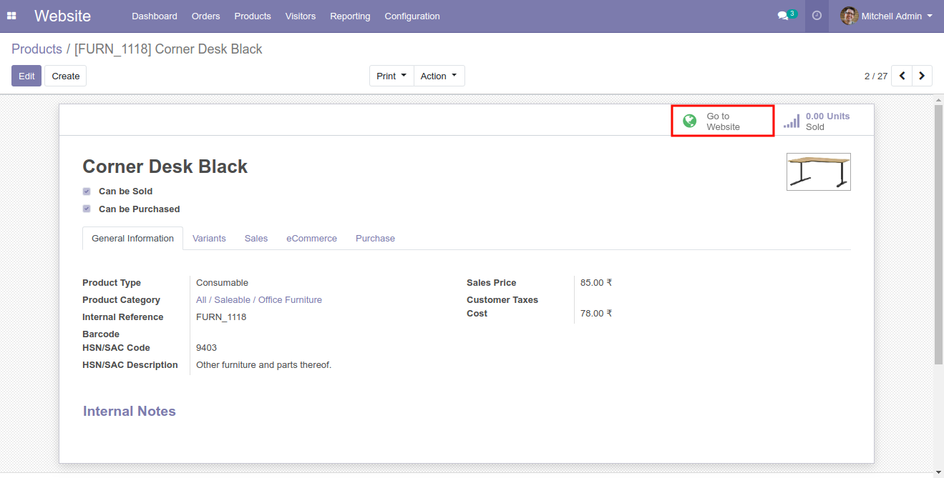The height and width of the screenshot is (478, 944).
Task: Switch to the eCommerce tab
Action: tap(311, 239)
